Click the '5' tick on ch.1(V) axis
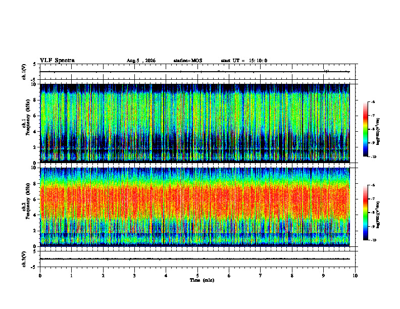The width and height of the screenshot is (400, 309). coord(35,64)
